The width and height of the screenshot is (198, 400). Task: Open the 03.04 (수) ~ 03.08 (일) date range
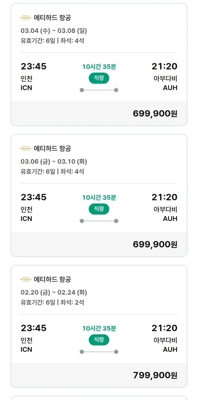(54, 31)
